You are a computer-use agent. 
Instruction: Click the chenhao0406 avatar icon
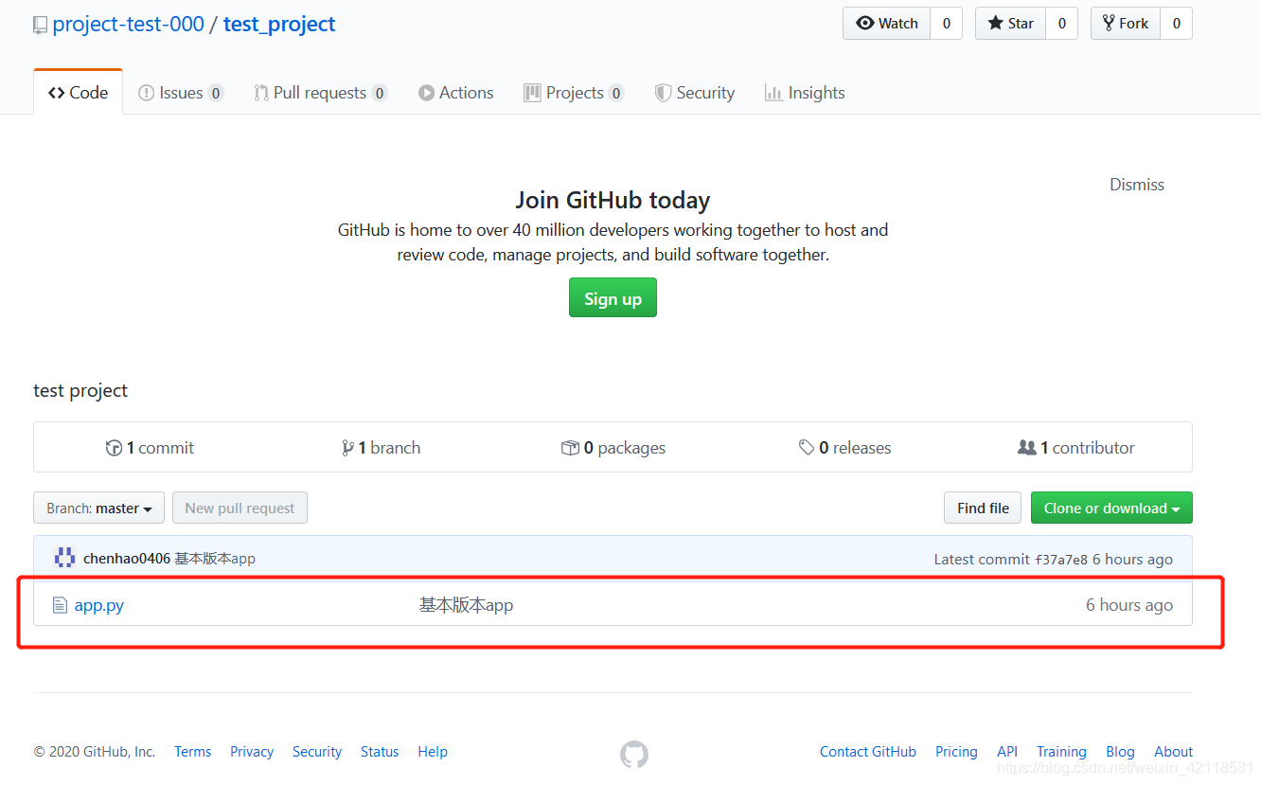pyautogui.click(x=64, y=558)
